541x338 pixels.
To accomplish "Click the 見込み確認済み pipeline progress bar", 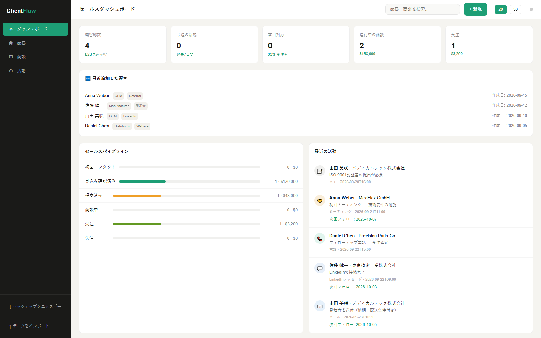I will point(190,182).
